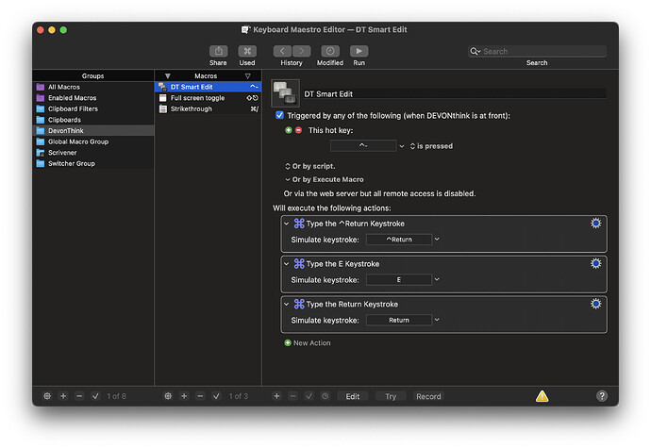Viewport: 651px width, 448px height.
Task: Select the Scrivener group
Action: pyautogui.click(x=93, y=153)
